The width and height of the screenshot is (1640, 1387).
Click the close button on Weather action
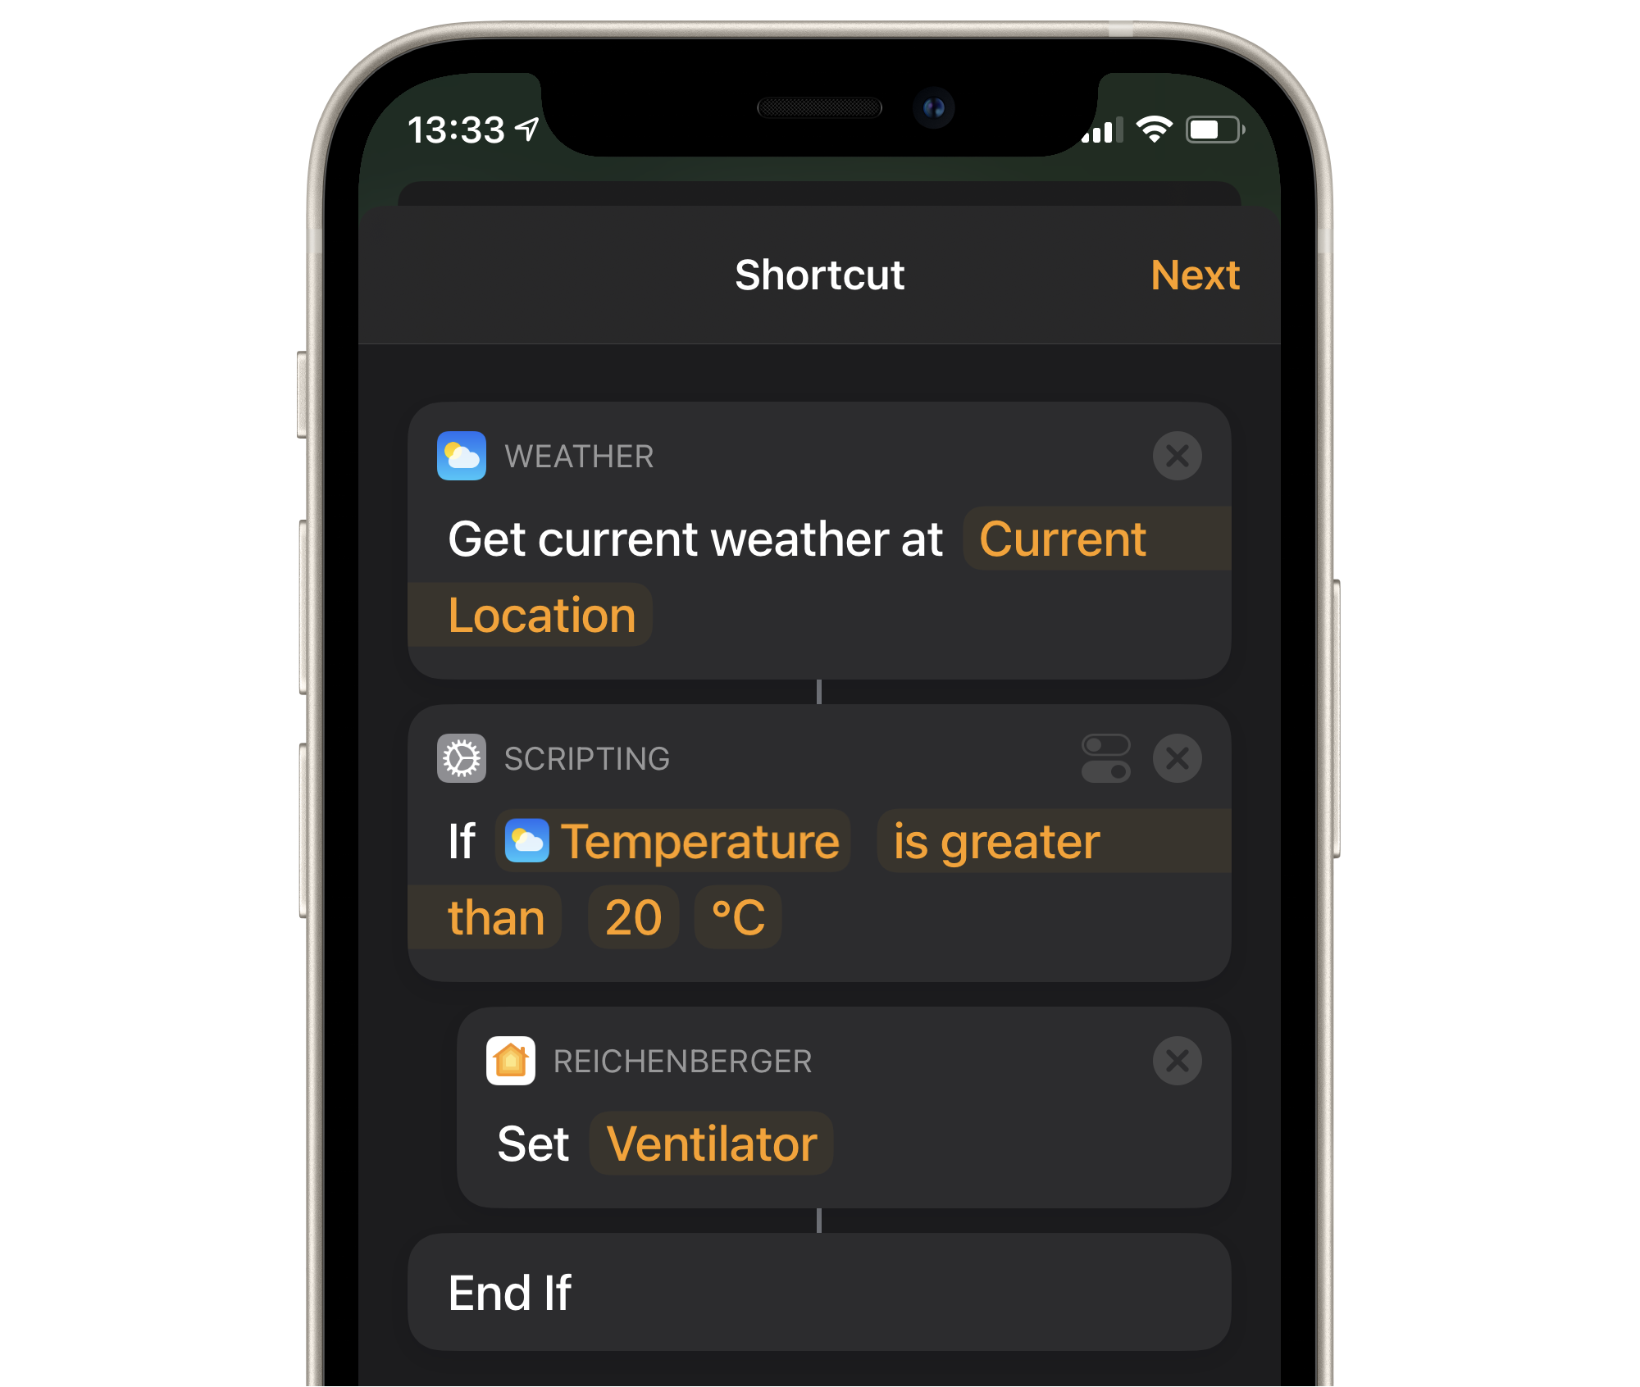click(x=1178, y=456)
